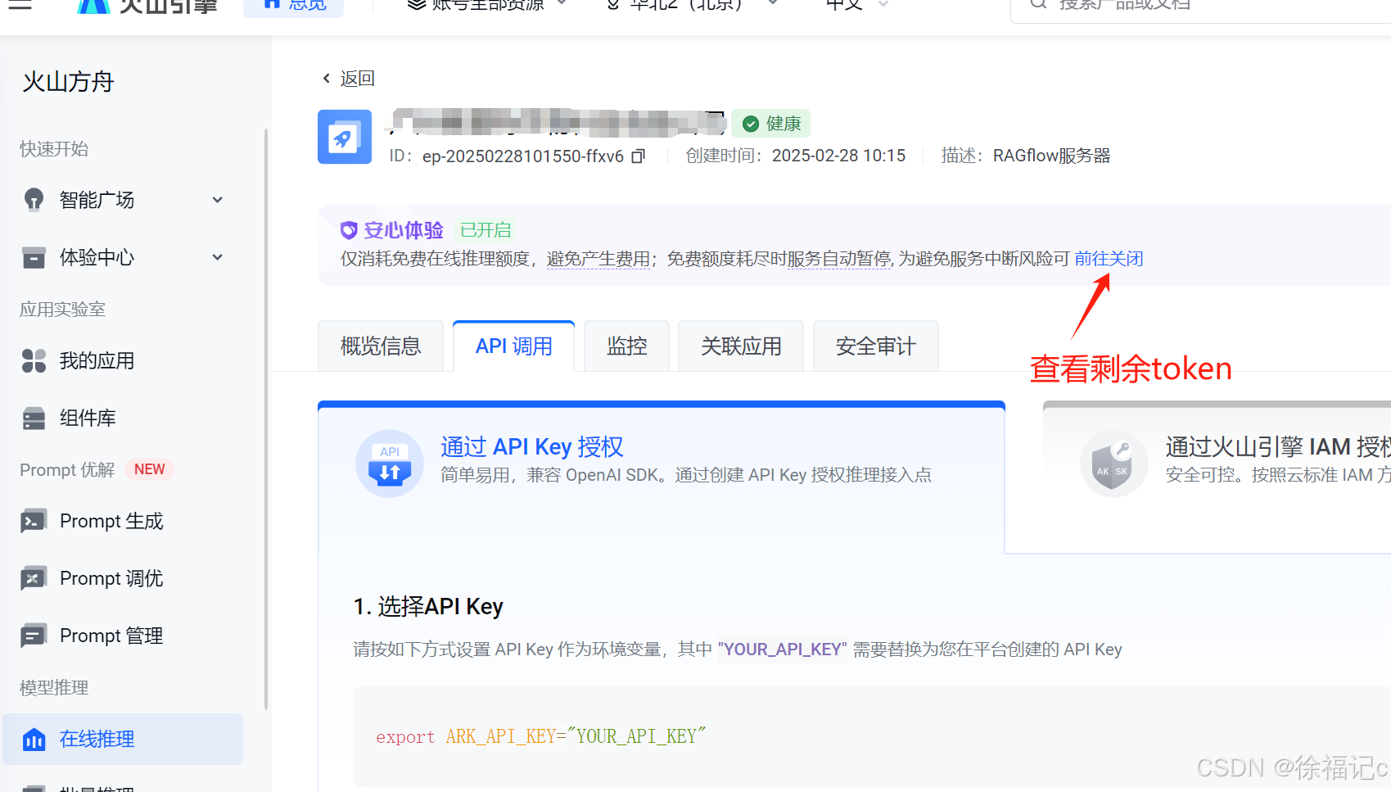Click the 避免产生费用 underlined text
Image resolution: width=1391 pixels, height=792 pixels.
[x=598, y=259]
